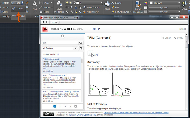The width and height of the screenshot is (190, 118).
Task: Open the ByLayer lineweight dropdown
Action: coord(164,7)
